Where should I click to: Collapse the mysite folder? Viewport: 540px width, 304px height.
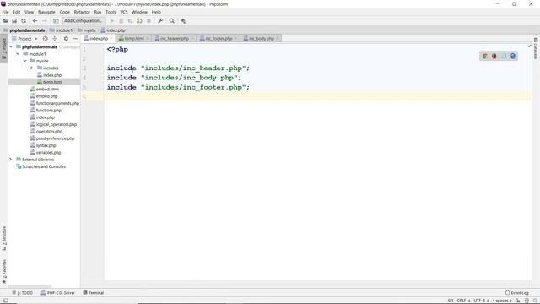[x=24, y=61]
